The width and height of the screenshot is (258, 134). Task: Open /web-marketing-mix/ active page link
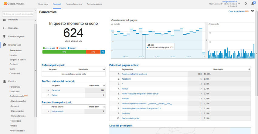coord(131,118)
